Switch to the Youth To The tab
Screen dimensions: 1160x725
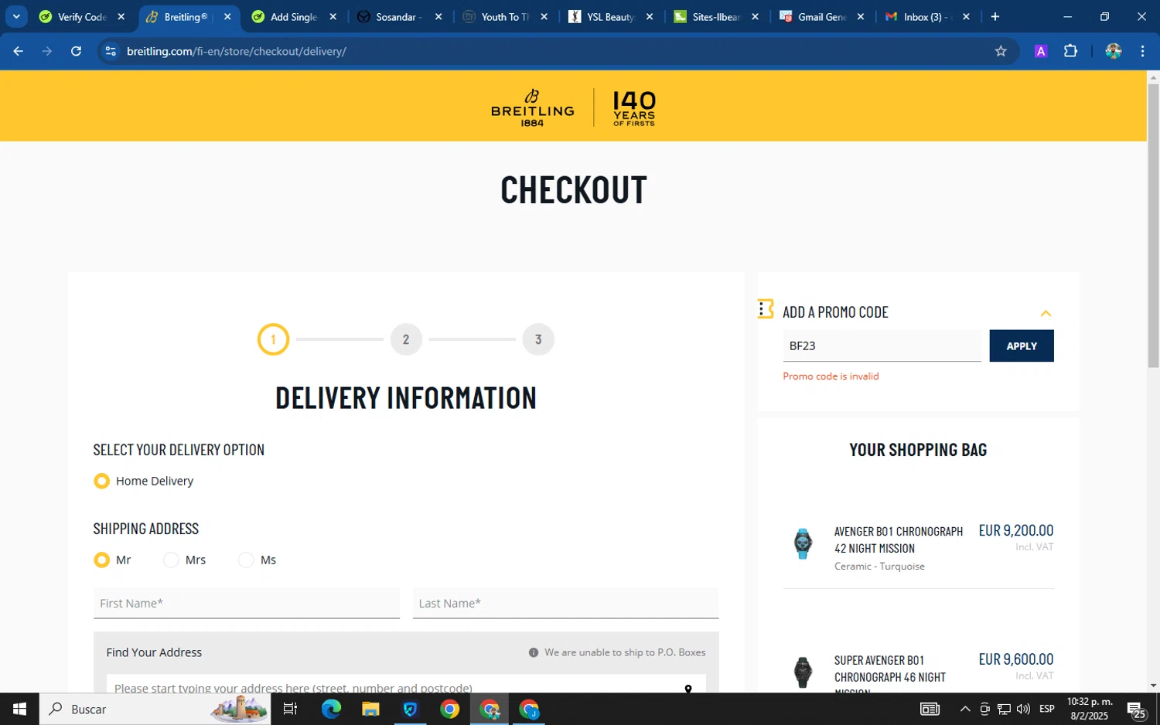505,16
